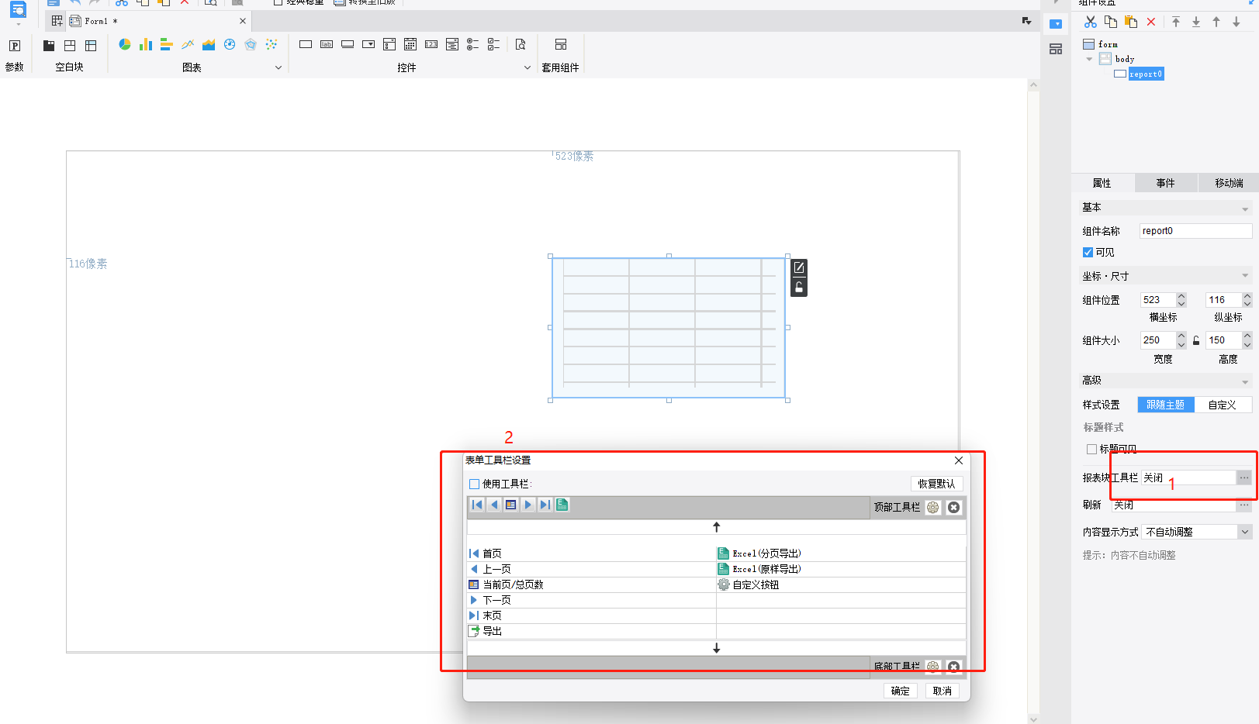Image resolution: width=1259 pixels, height=724 pixels.
Task: Add the label widget with lab icon
Action: [x=327, y=44]
